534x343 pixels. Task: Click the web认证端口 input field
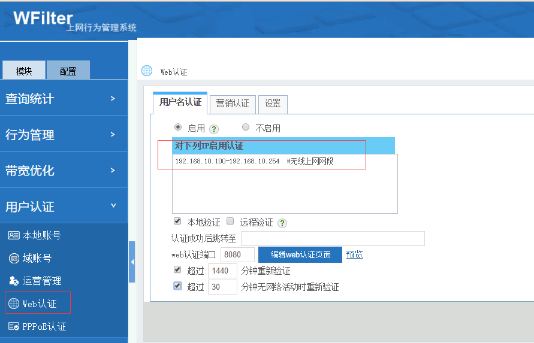click(x=238, y=254)
